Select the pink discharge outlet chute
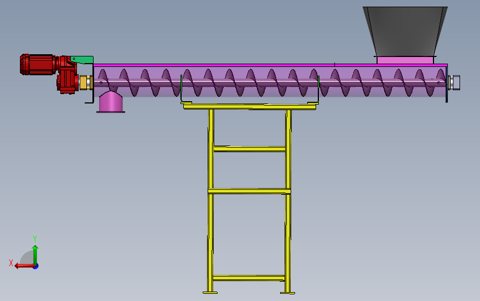The image size is (480, 301). 111,102
